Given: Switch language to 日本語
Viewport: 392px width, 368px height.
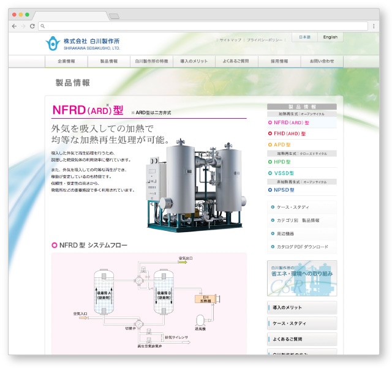Looking at the screenshot, I should coord(305,37).
